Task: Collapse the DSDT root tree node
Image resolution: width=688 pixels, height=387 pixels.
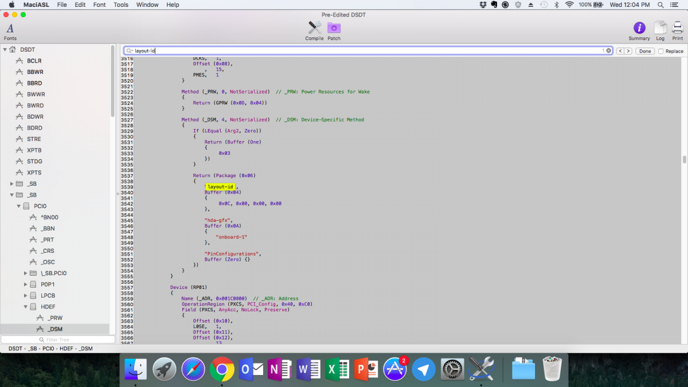Action: pos(5,50)
